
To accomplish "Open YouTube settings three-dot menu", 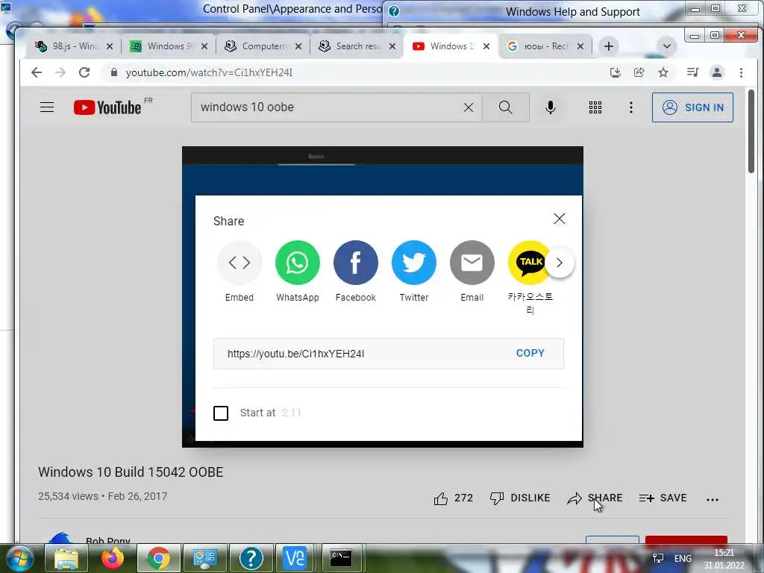I will point(631,107).
